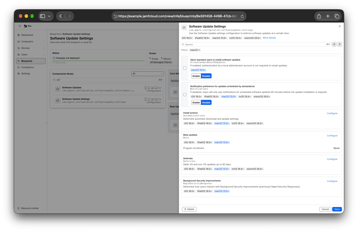Collapse the sidebar with the edge handle

[x=47, y=123]
